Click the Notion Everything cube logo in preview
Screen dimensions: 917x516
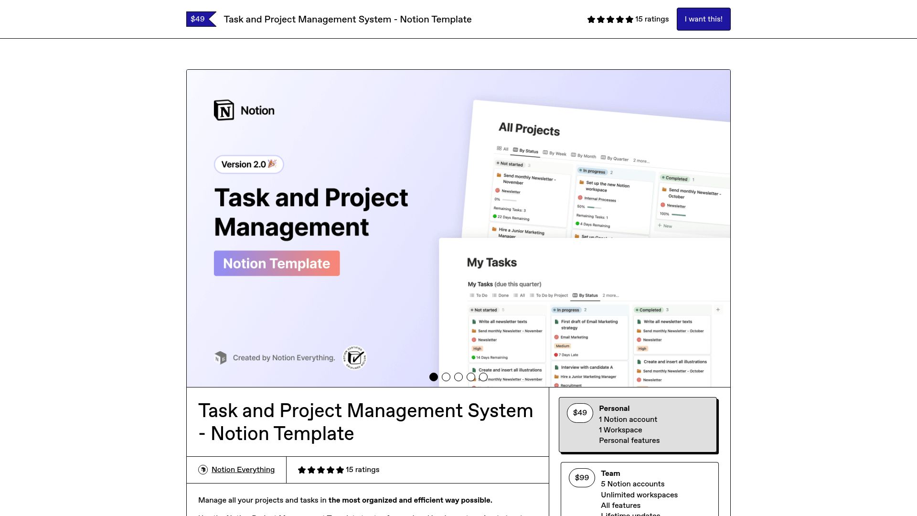pyautogui.click(x=221, y=358)
